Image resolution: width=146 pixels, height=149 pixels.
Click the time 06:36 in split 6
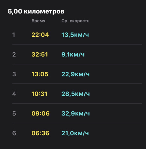click(x=40, y=133)
